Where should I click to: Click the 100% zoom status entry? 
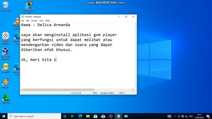[x=95, y=93]
